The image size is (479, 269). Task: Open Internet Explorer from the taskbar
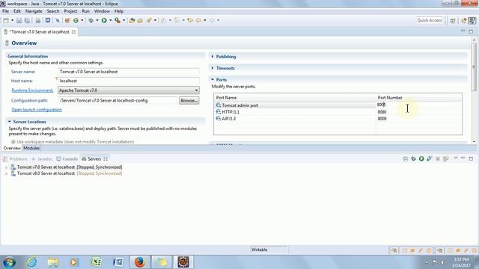pyautogui.click(x=31, y=262)
